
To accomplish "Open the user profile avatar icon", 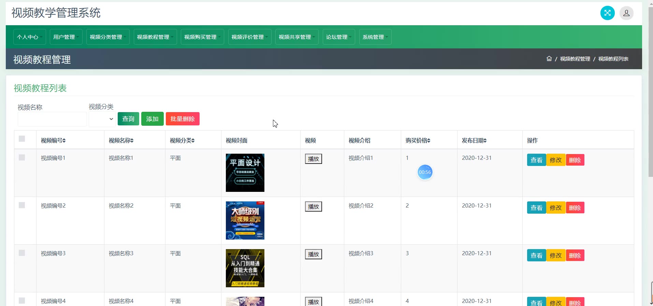I will coord(626,13).
